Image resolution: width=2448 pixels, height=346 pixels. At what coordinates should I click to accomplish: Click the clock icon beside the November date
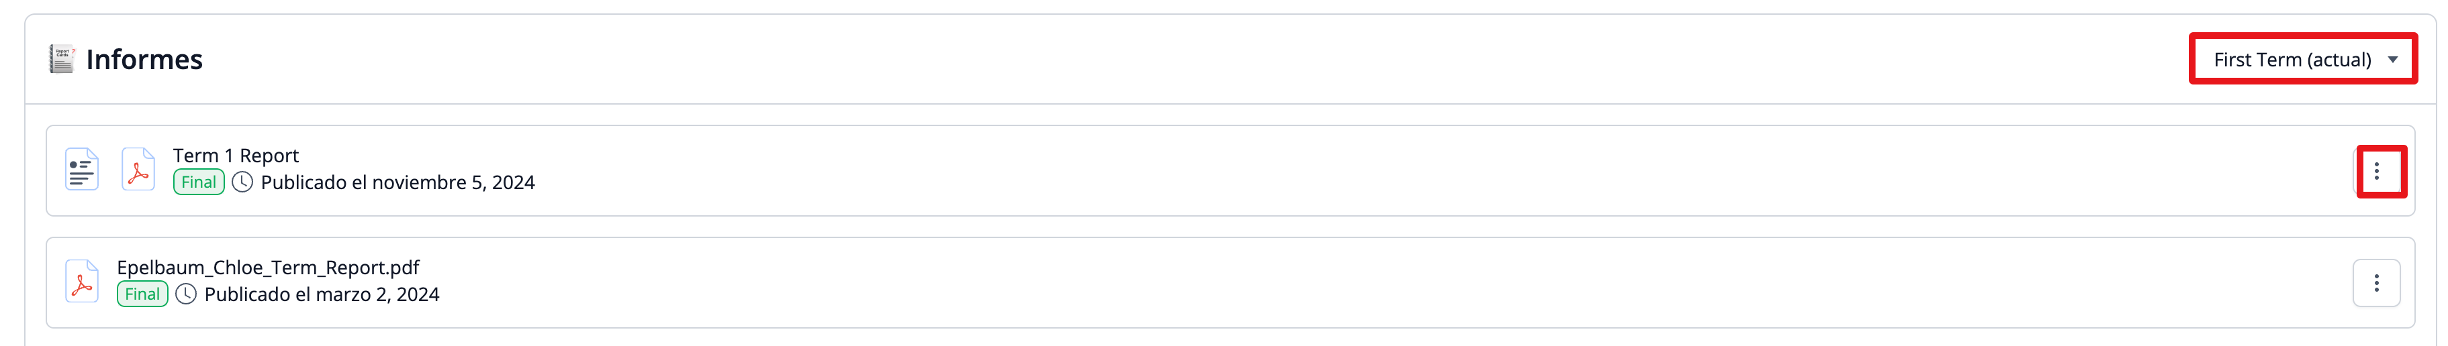(x=242, y=182)
